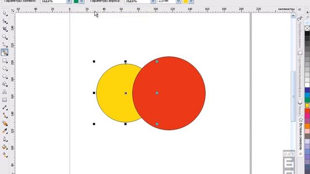Click the vertical scrollbar up arrow
The height and width of the screenshot is (174, 310).
click(293, 15)
